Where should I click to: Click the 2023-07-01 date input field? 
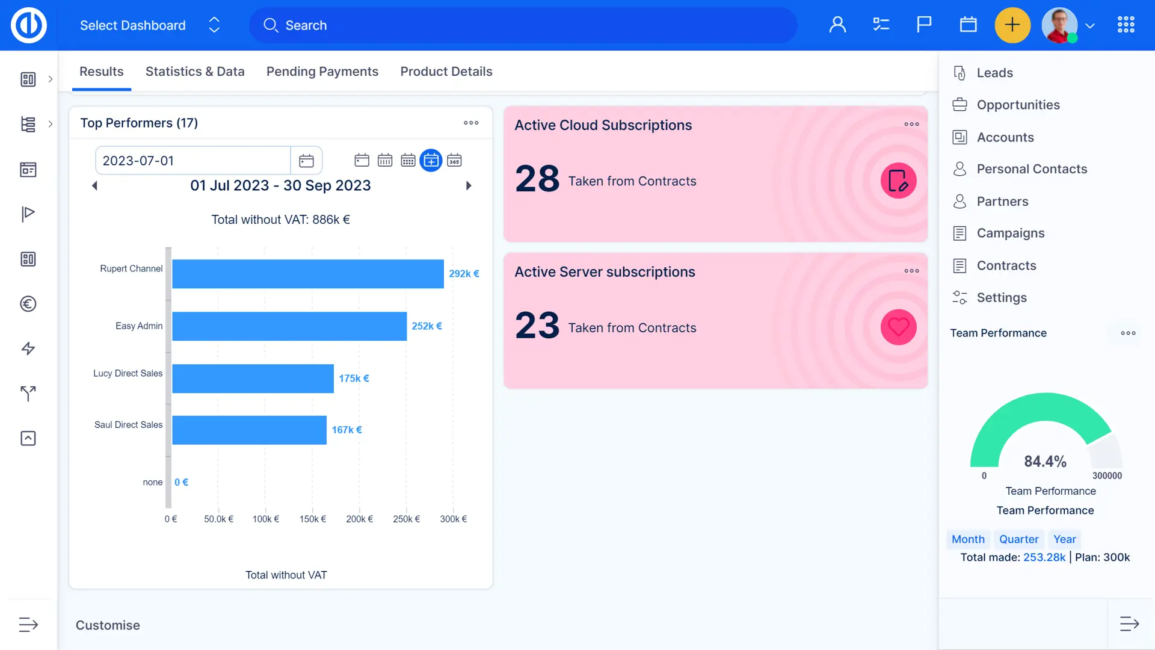point(192,161)
